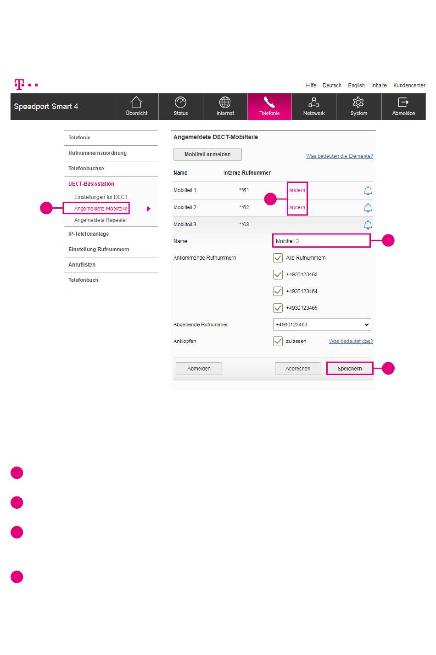This screenshot has height=655, width=436.
Task: Click the Speedport Smart 4 title
Action: (46, 106)
